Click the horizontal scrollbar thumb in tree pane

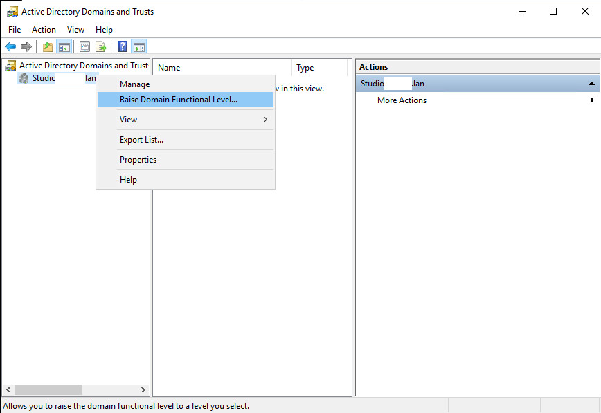(48, 390)
